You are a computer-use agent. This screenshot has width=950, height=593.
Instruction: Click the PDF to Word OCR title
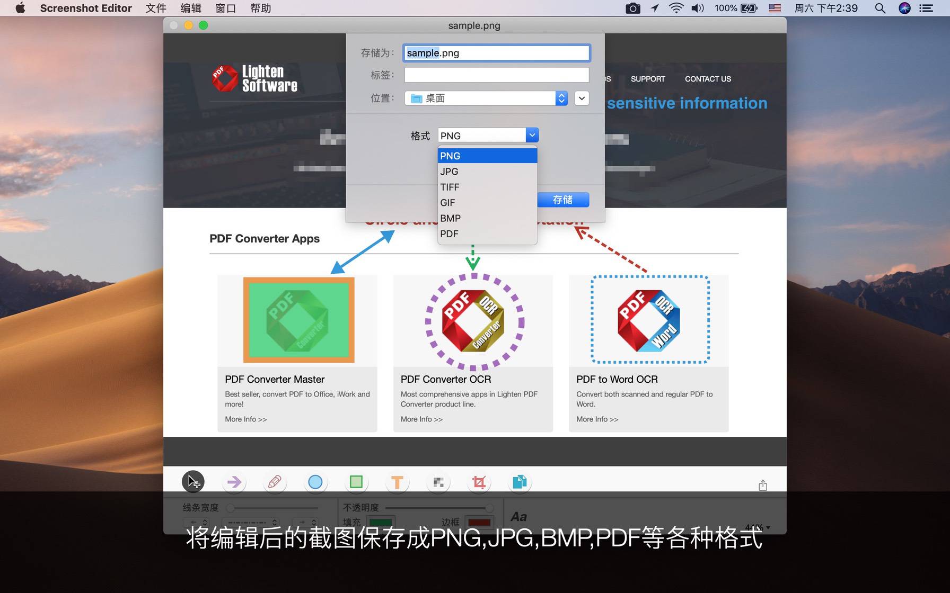tap(617, 379)
